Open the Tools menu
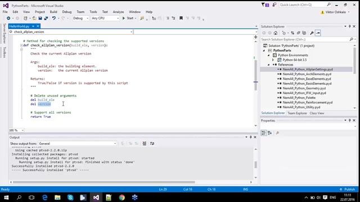 [x=93, y=12]
